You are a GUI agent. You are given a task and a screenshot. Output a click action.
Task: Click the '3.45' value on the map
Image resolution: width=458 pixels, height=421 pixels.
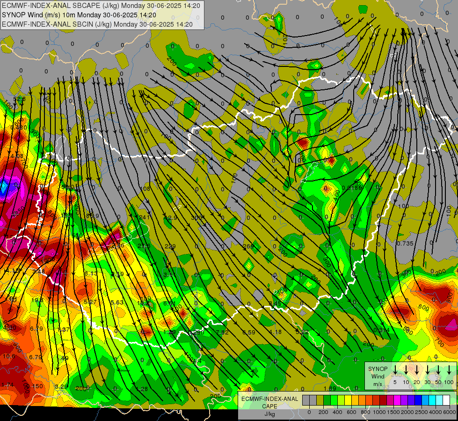275,303
